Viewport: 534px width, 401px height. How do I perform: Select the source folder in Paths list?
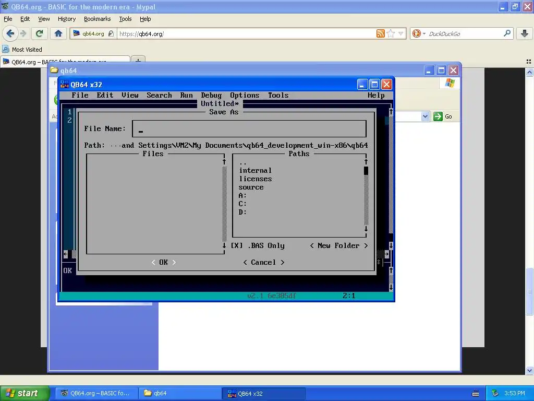251,187
